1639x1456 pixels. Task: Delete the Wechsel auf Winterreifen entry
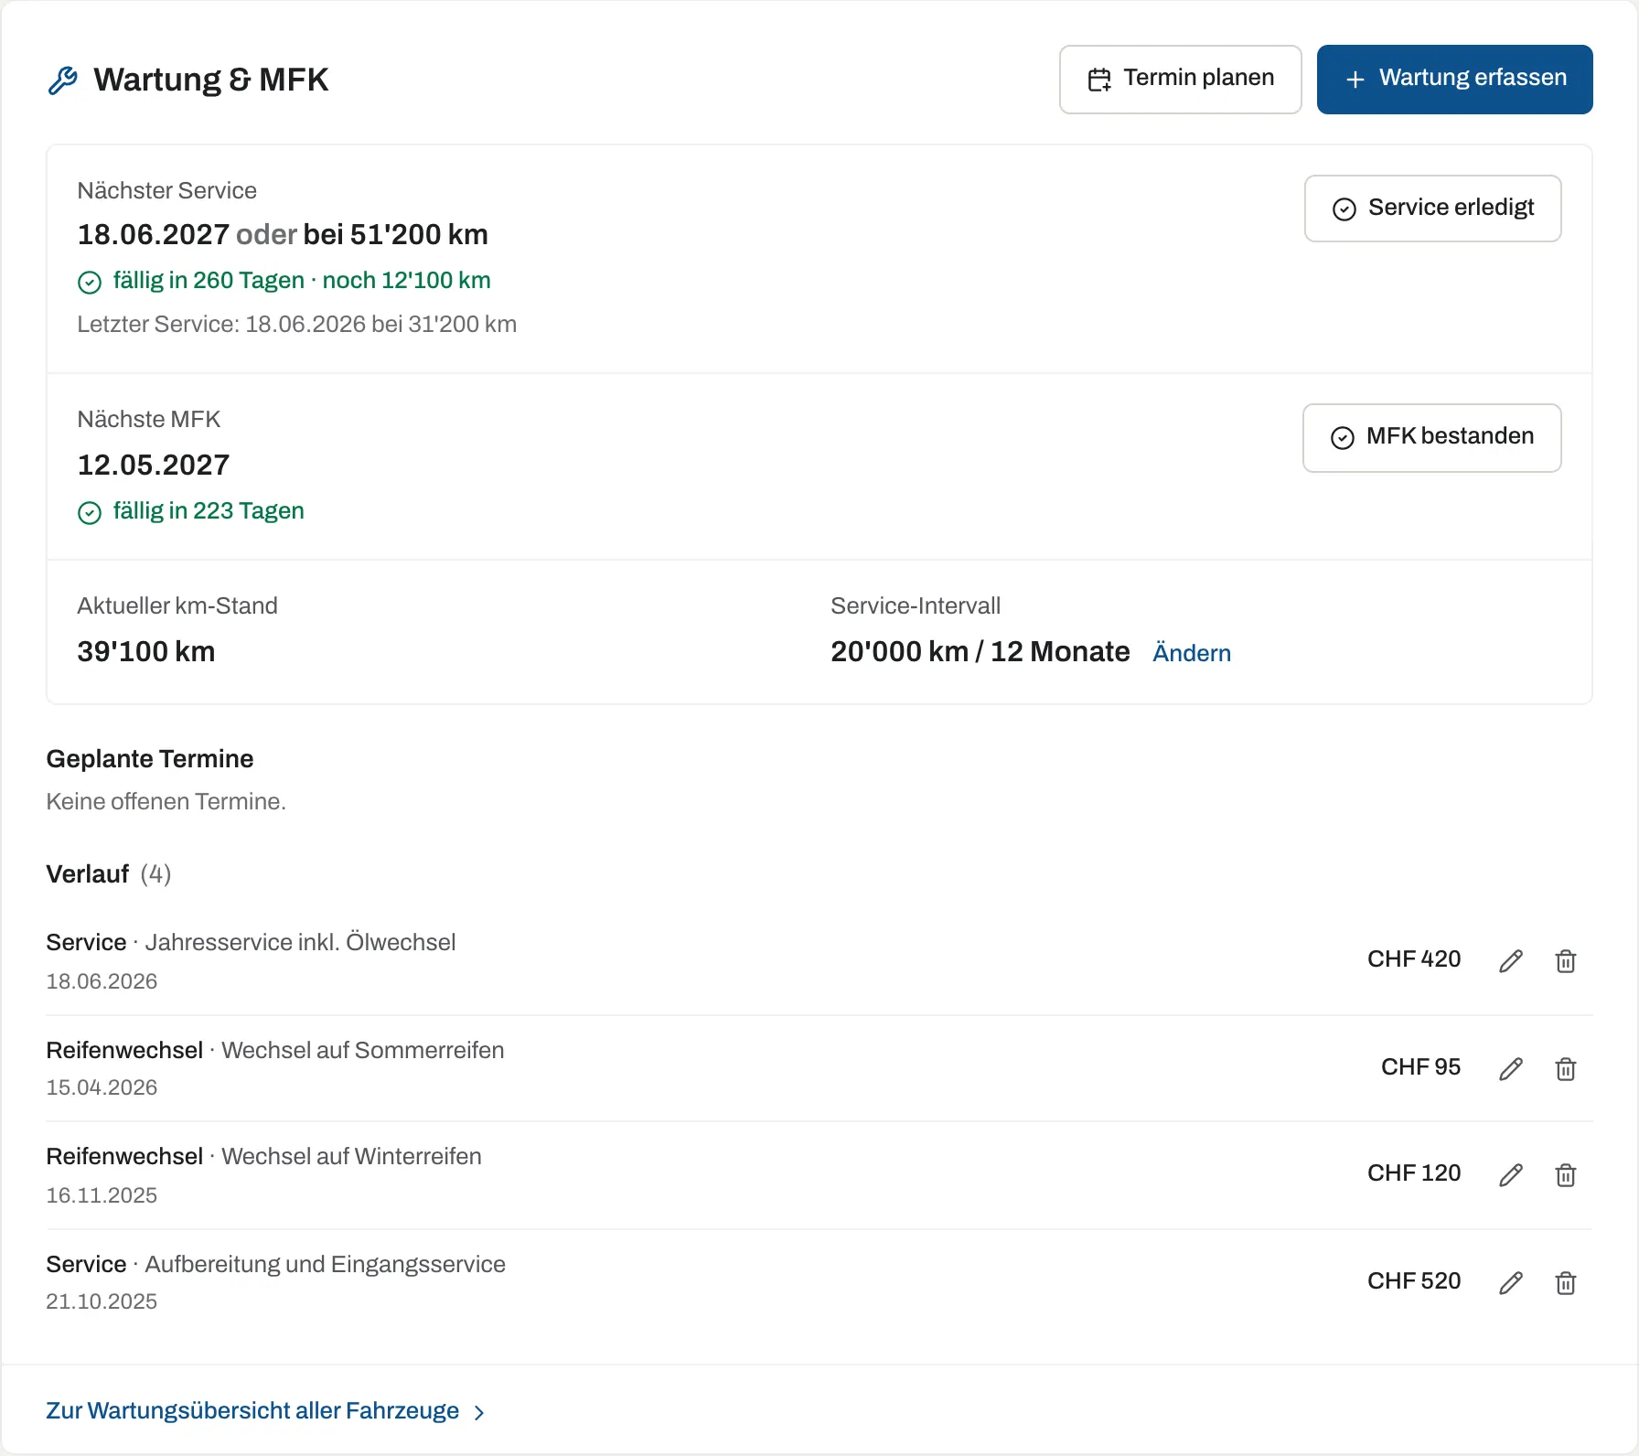(x=1566, y=1174)
